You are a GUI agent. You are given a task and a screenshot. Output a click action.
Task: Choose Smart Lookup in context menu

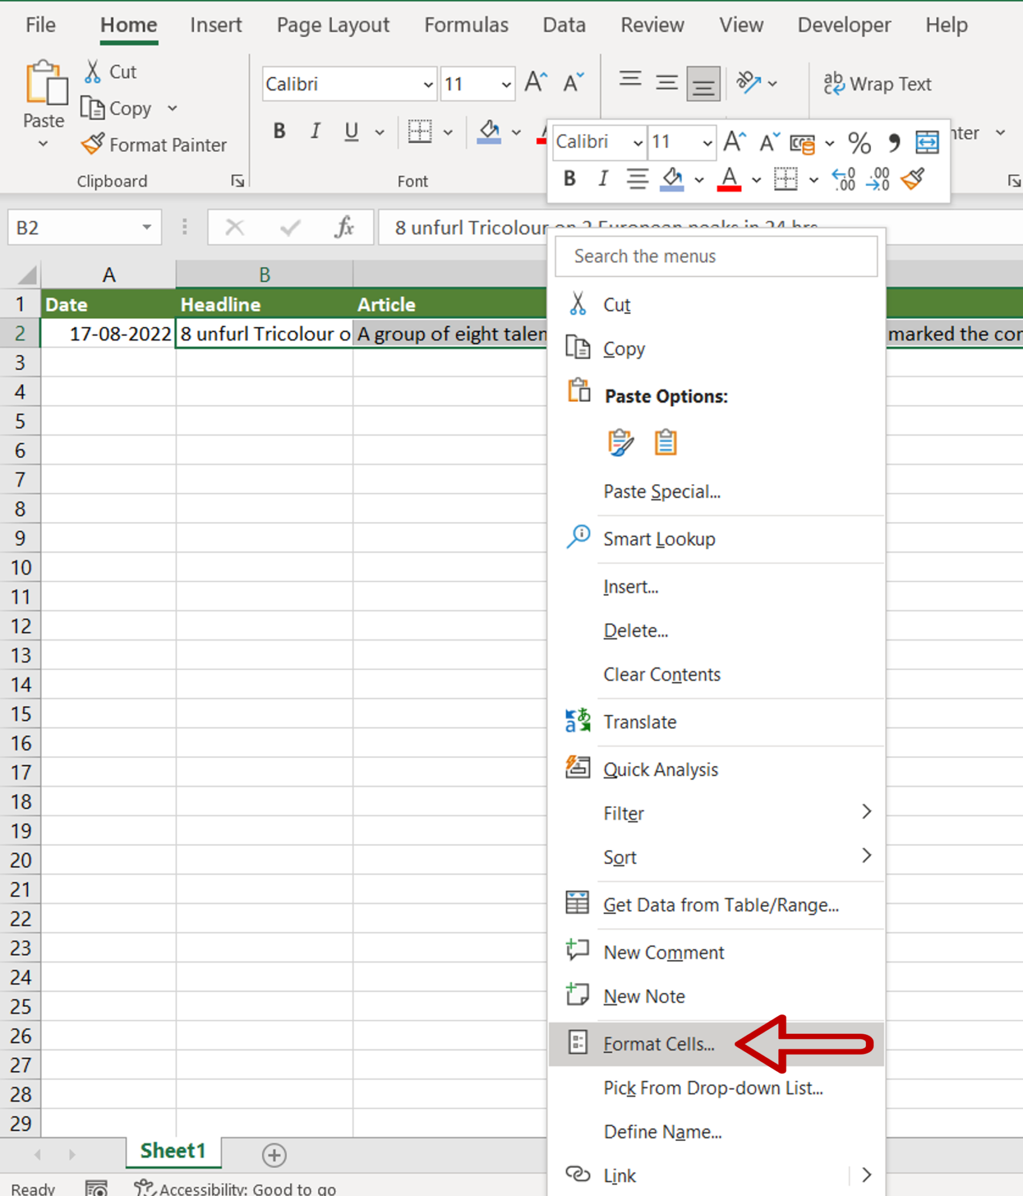tap(716, 538)
